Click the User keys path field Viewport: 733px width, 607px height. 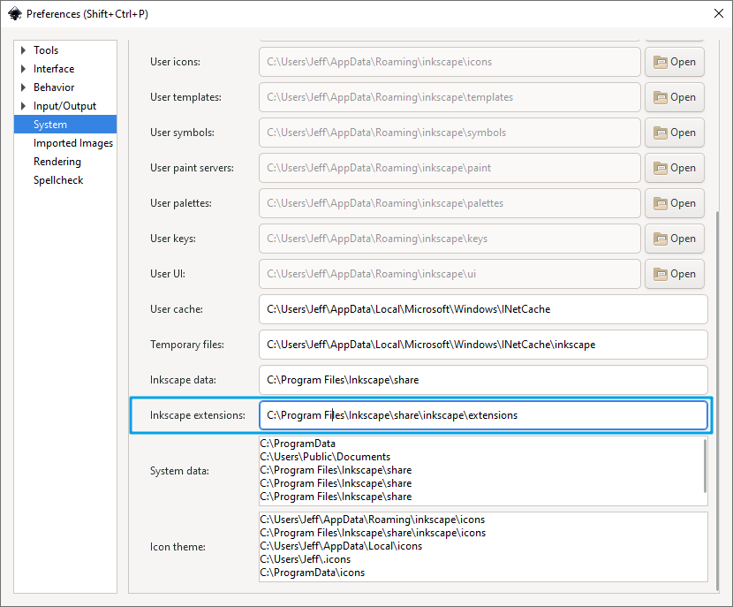[450, 239]
